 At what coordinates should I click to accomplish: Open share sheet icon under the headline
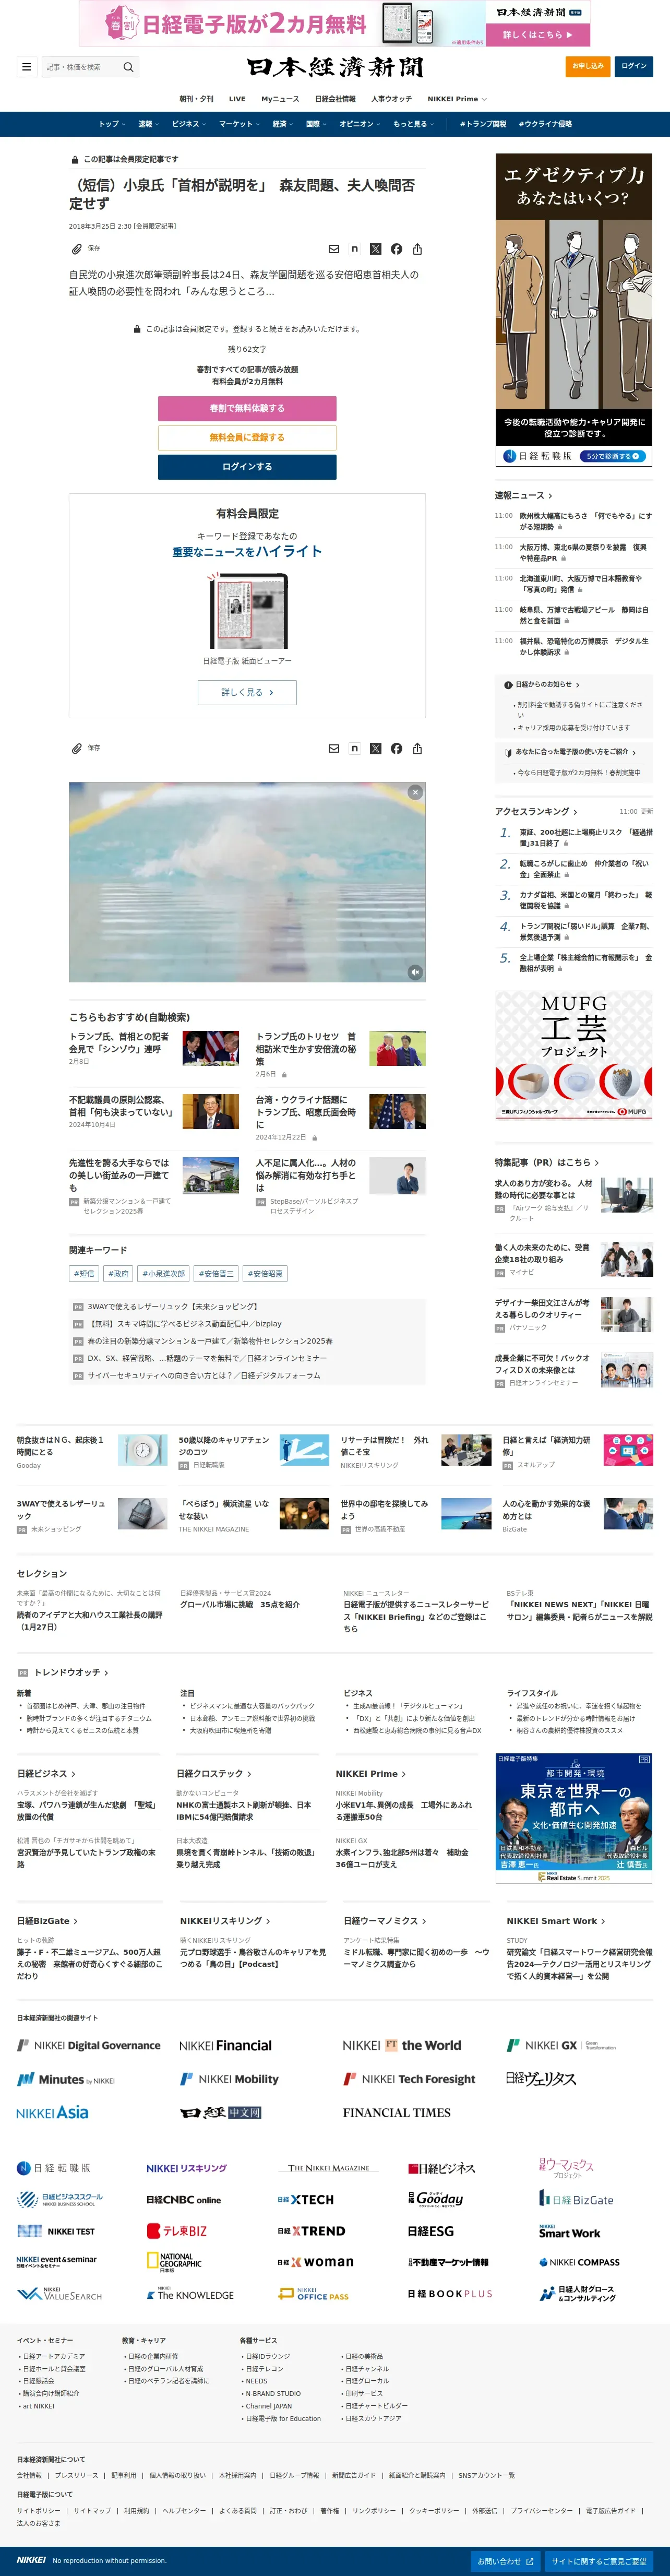[417, 249]
